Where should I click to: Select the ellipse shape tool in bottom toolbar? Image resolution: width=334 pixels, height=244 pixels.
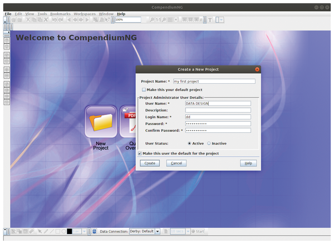click(x=63, y=231)
